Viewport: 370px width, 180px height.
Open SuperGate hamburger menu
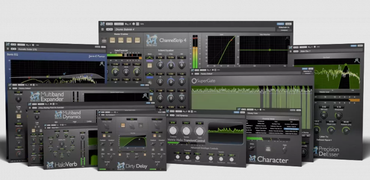pos(192,74)
